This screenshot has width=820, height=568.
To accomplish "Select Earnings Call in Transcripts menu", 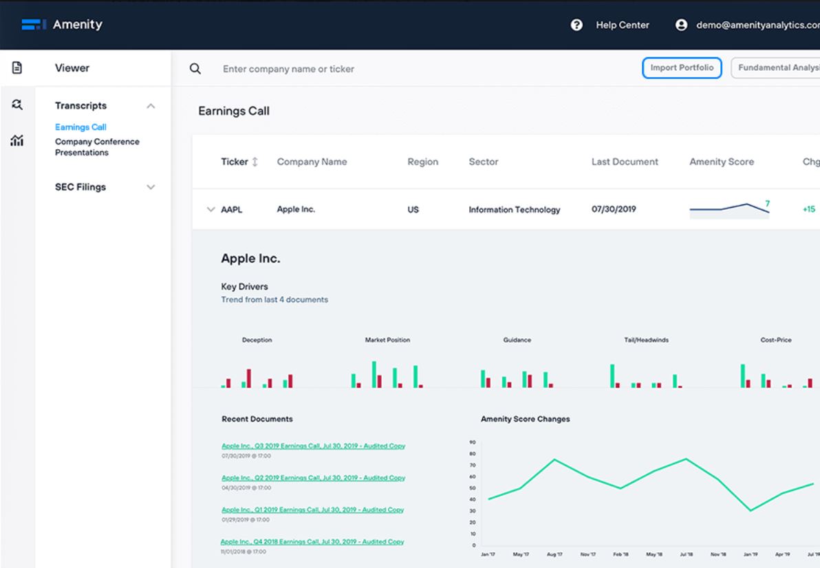I will (80, 127).
